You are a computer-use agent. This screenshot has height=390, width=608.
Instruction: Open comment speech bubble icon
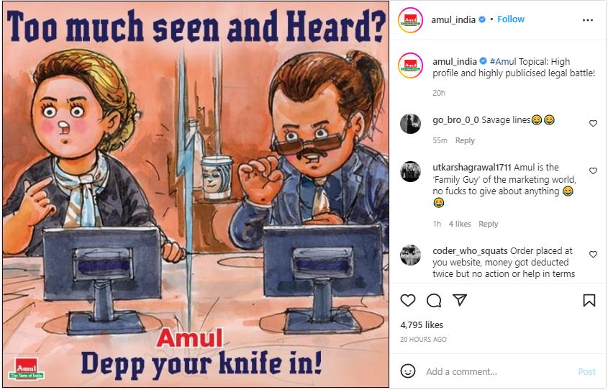[x=433, y=301]
